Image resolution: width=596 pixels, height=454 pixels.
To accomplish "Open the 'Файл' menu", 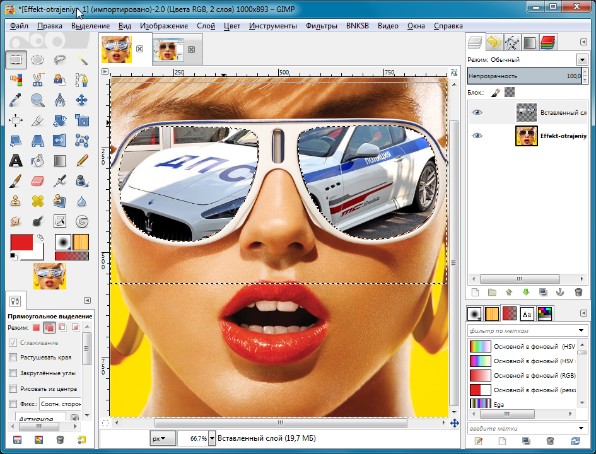I will tap(19, 26).
